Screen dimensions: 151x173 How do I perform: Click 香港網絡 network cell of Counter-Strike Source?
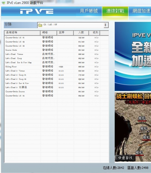pos(48,91)
